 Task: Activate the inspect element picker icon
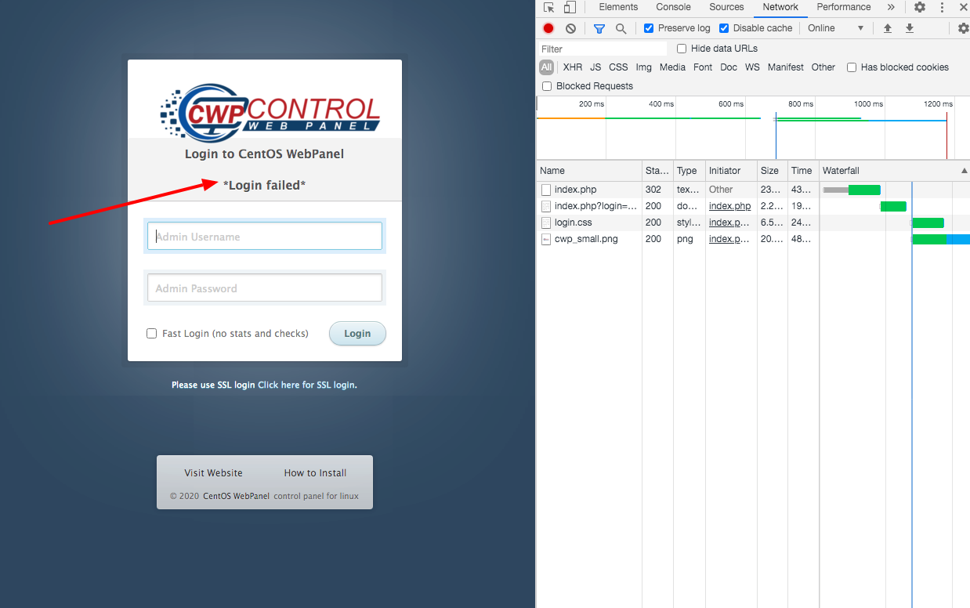click(548, 7)
